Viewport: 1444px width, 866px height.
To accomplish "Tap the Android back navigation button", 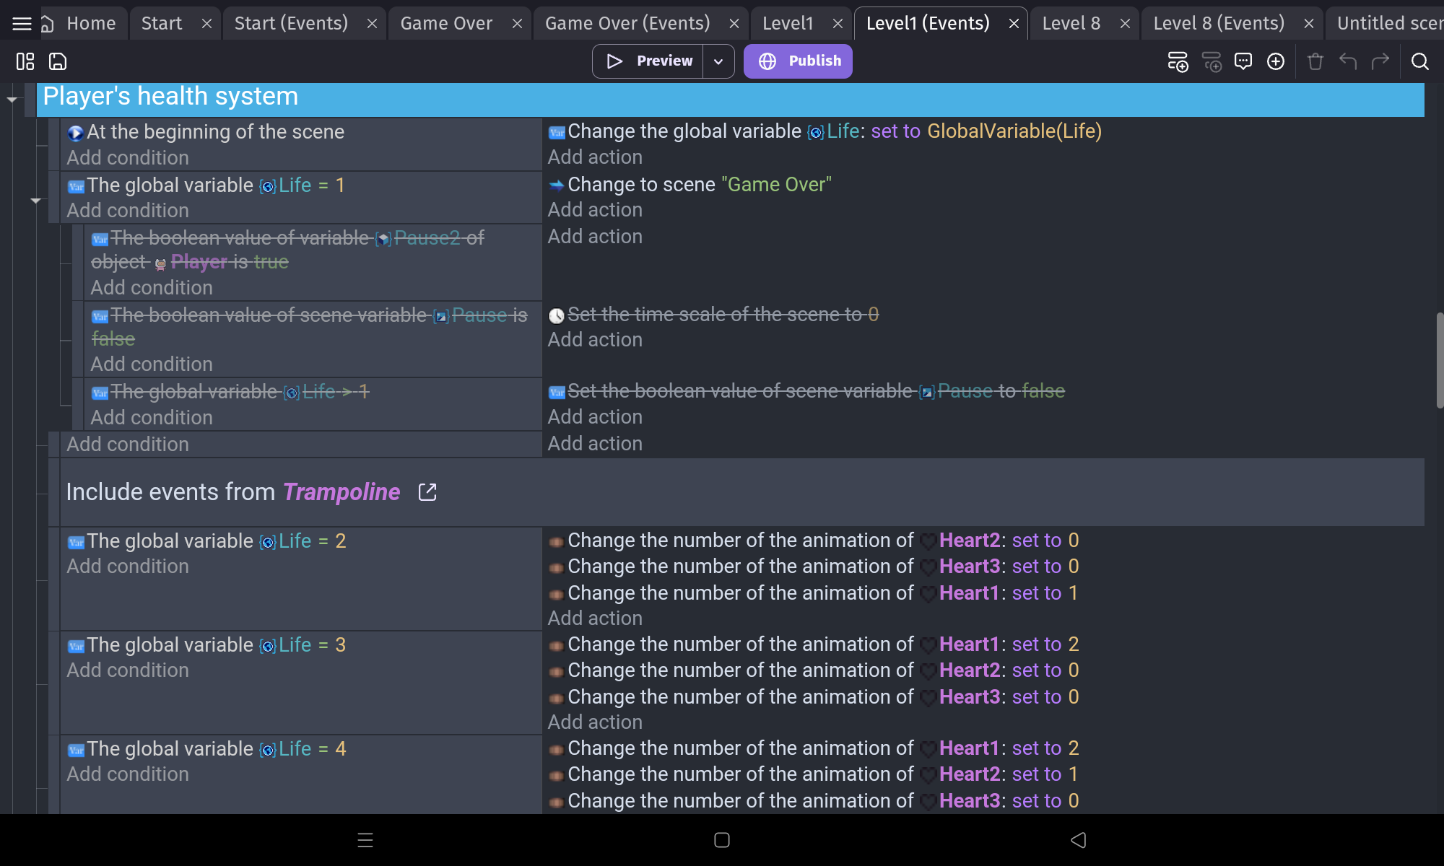I will pos(1078,840).
